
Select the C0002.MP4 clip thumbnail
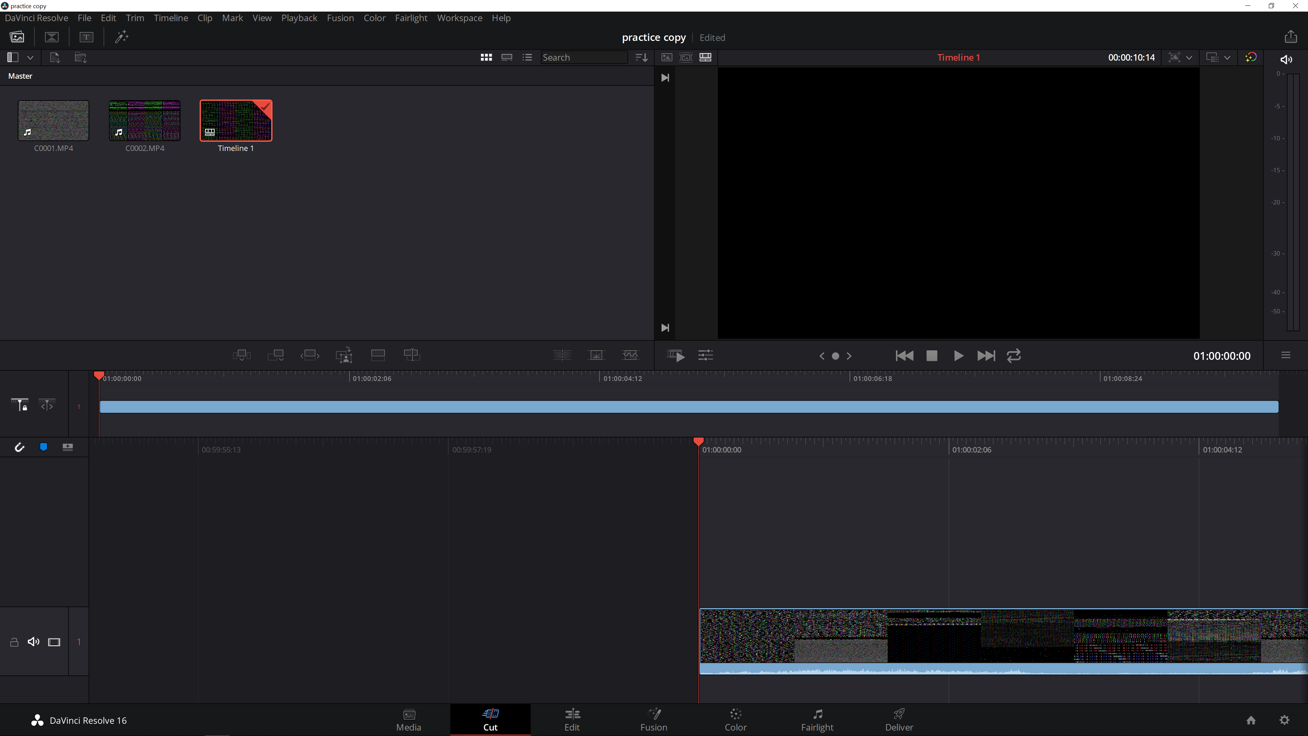tap(145, 120)
